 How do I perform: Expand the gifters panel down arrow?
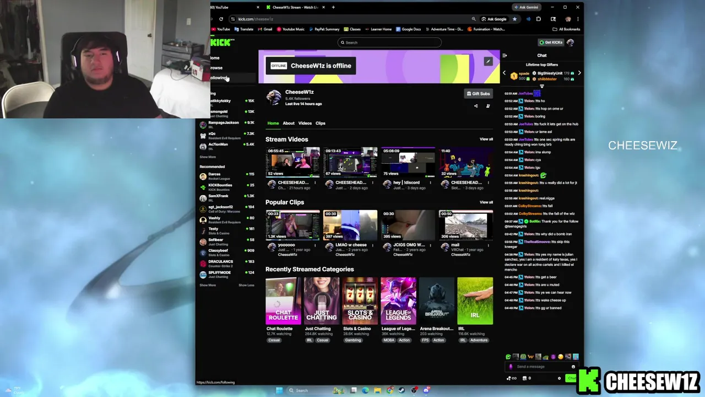pos(542,86)
